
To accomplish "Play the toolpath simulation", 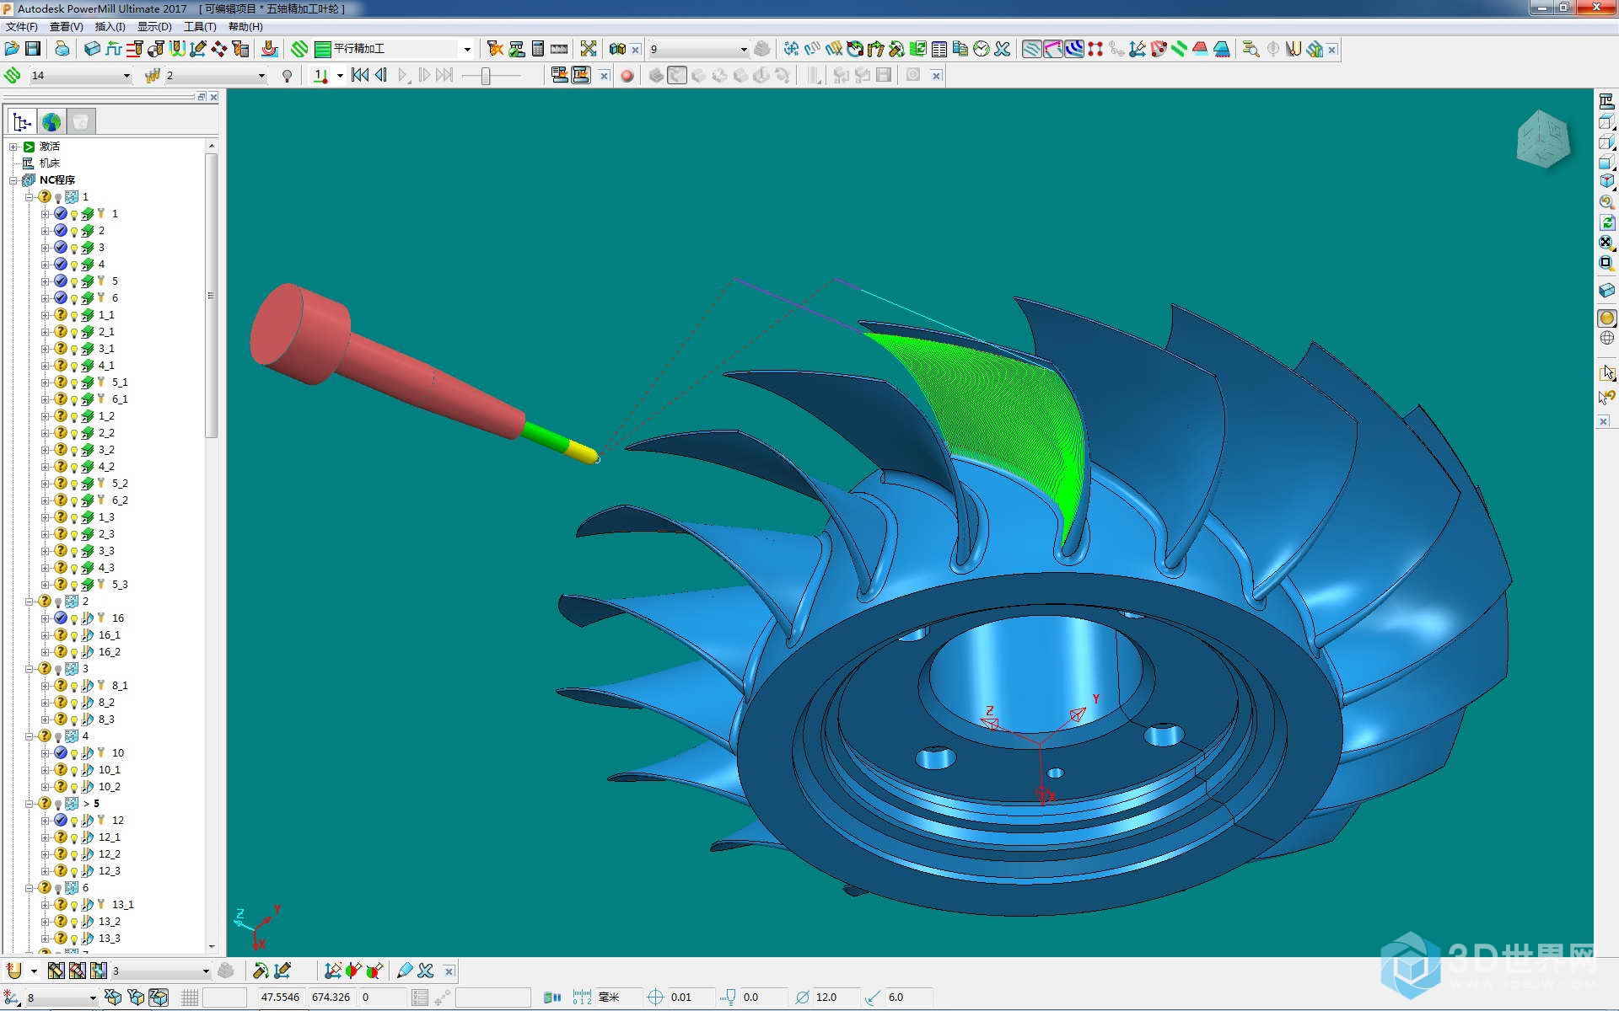I will coord(403,76).
